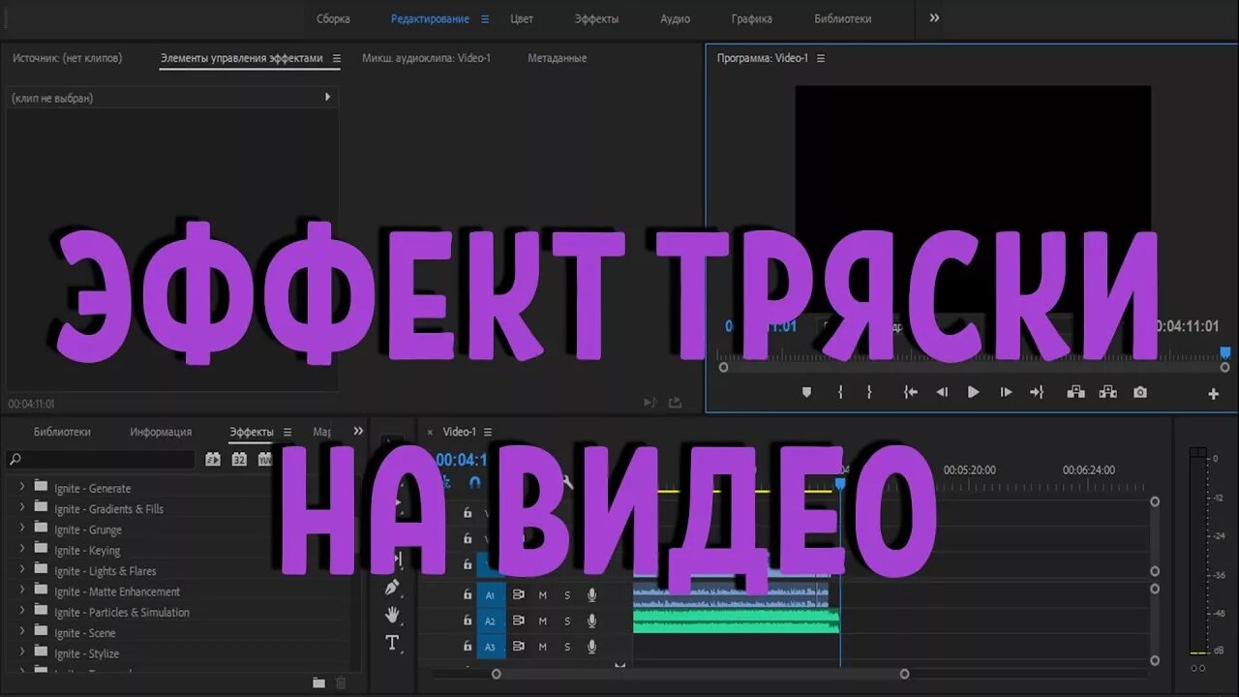Expand Ignite - Generate folder
The image size is (1239, 697).
point(22,488)
